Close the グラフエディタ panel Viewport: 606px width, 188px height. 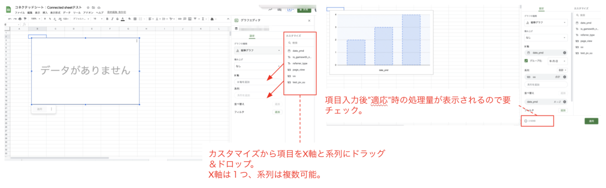coord(310,20)
